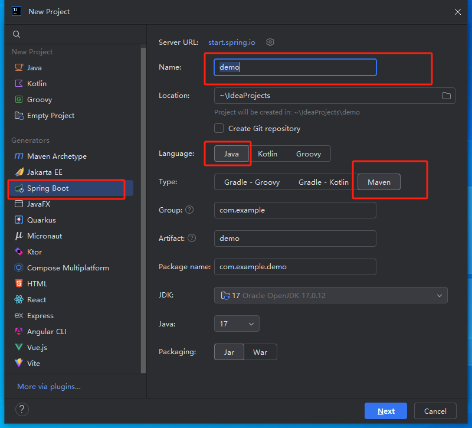Click the Cancel button

click(x=435, y=411)
